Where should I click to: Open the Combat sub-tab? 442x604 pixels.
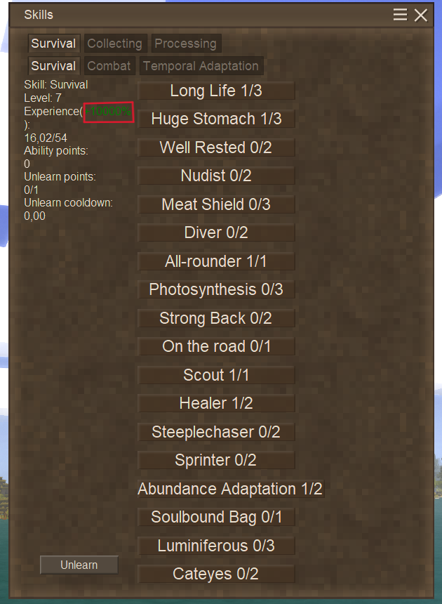click(x=109, y=65)
